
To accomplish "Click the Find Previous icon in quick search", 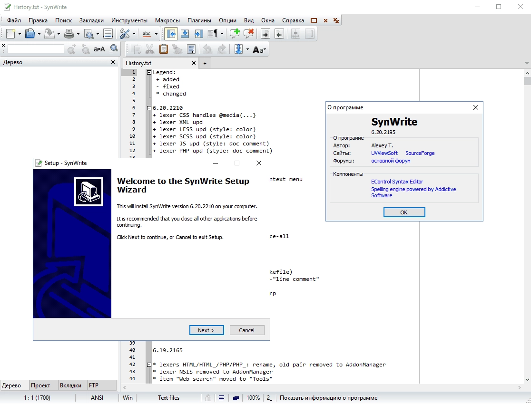I will pyautogui.click(x=86, y=49).
